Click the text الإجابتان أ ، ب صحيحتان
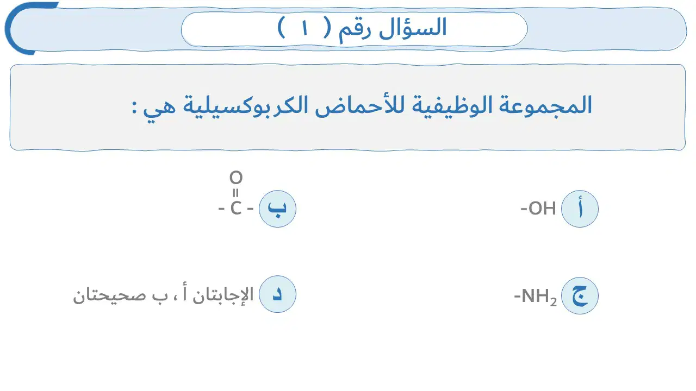696x391 pixels. pos(163,295)
